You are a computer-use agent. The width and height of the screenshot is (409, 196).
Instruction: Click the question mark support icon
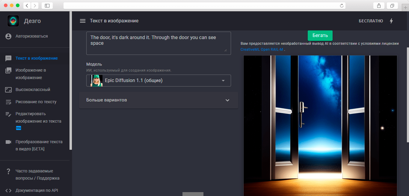tap(8, 171)
